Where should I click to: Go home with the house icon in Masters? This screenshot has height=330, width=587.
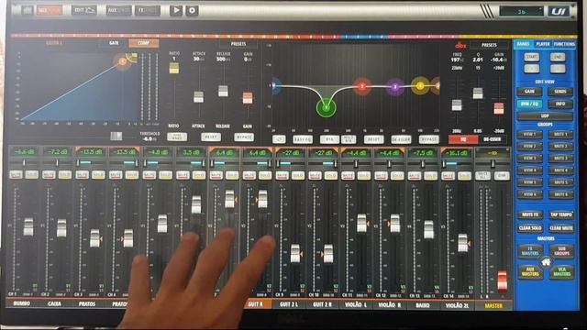point(546,262)
